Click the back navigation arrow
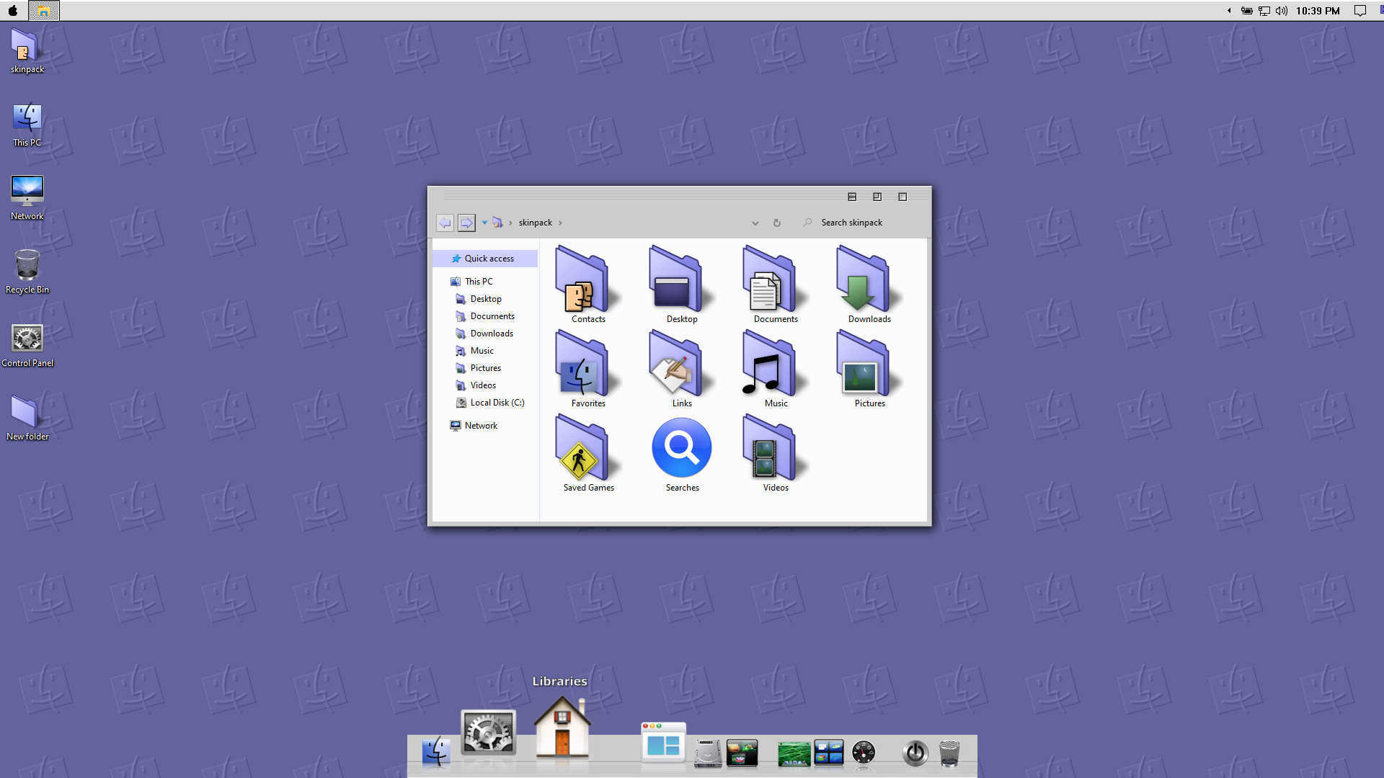 pos(445,223)
